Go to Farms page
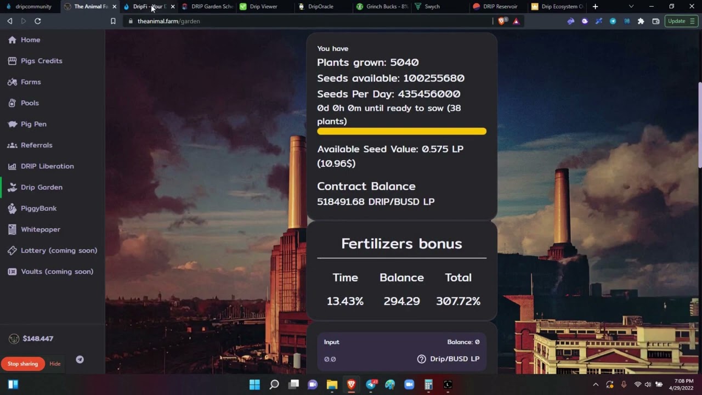The image size is (702, 395). [x=24, y=82]
